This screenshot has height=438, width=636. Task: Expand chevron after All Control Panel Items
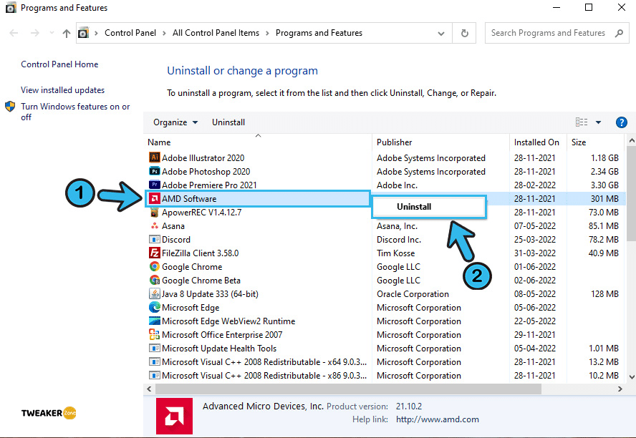(267, 33)
